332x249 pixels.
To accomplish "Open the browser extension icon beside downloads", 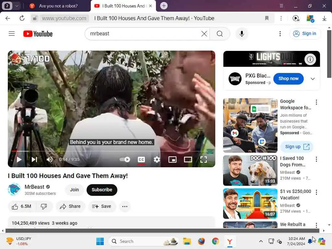I will click(x=310, y=18).
